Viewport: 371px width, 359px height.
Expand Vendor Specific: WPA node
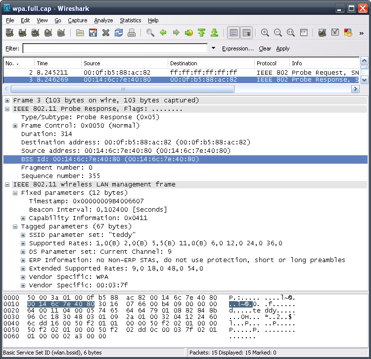(23, 277)
